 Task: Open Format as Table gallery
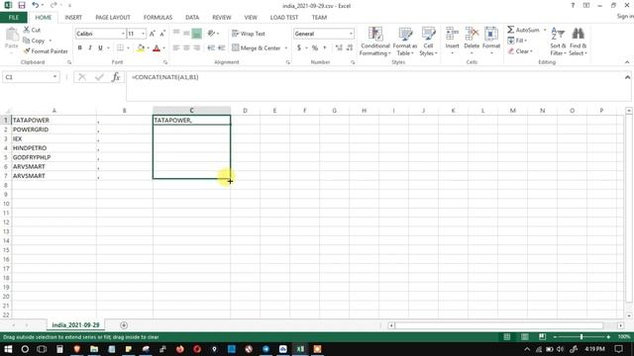tap(405, 42)
